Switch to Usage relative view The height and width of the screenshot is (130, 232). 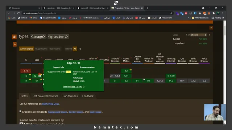(41, 49)
